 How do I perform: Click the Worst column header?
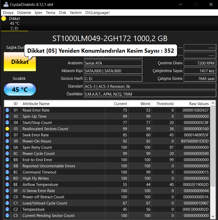[x=140, y=104]
